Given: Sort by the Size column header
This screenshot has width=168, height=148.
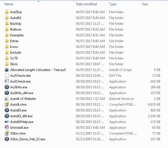Looking at the screenshot, I should [145, 4].
